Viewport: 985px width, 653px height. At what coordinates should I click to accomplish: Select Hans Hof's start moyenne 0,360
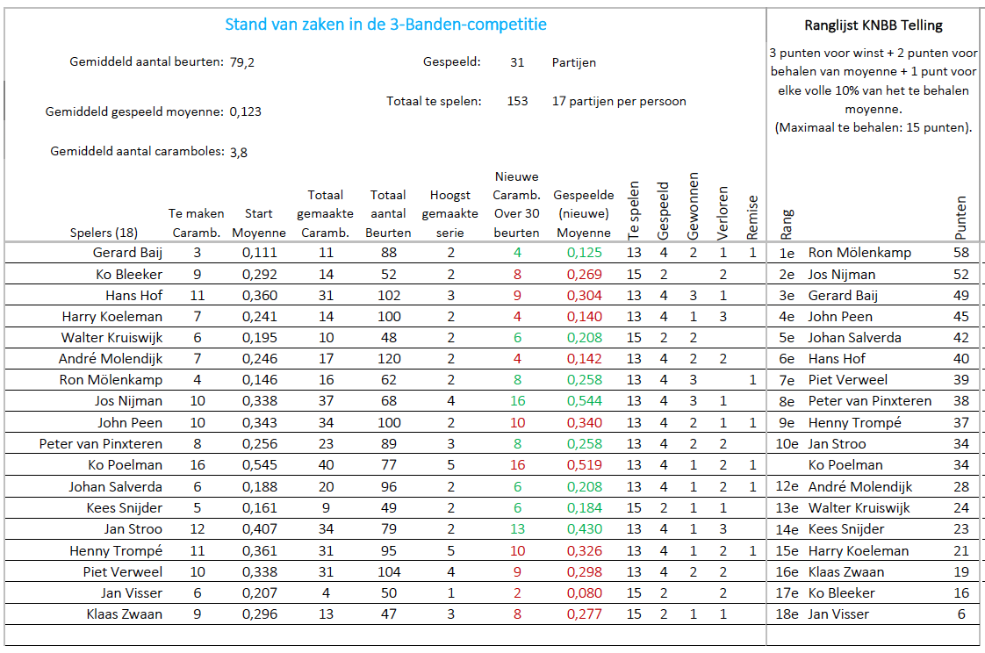click(x=260, y=295)
